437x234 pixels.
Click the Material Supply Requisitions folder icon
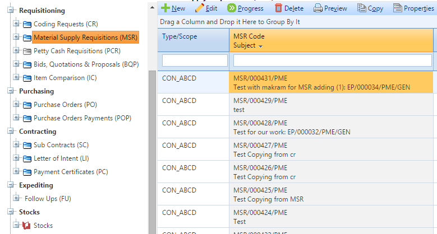(27, 38)
